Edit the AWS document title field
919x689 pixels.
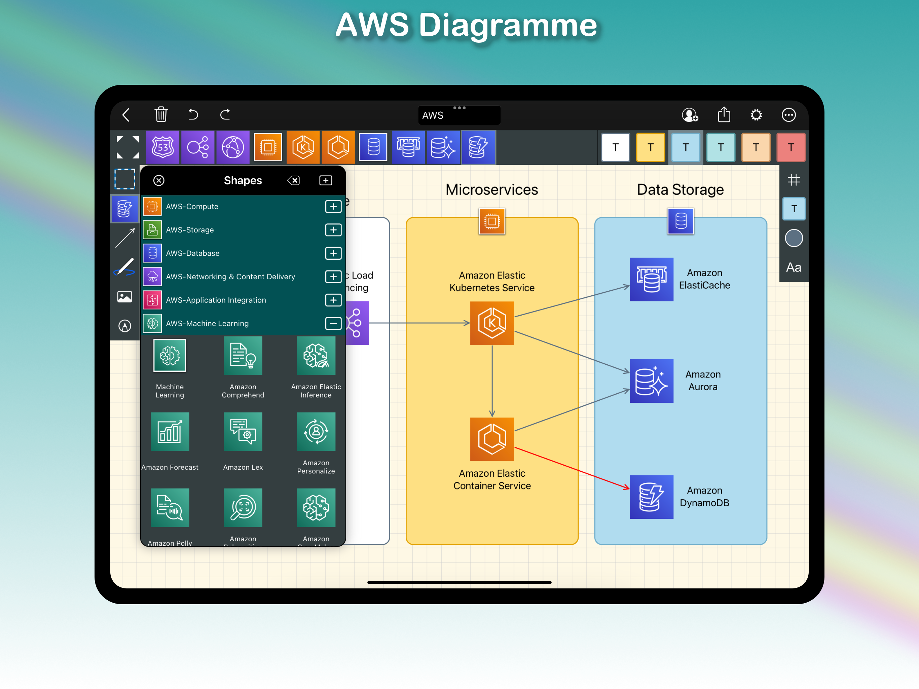(459, 115)
